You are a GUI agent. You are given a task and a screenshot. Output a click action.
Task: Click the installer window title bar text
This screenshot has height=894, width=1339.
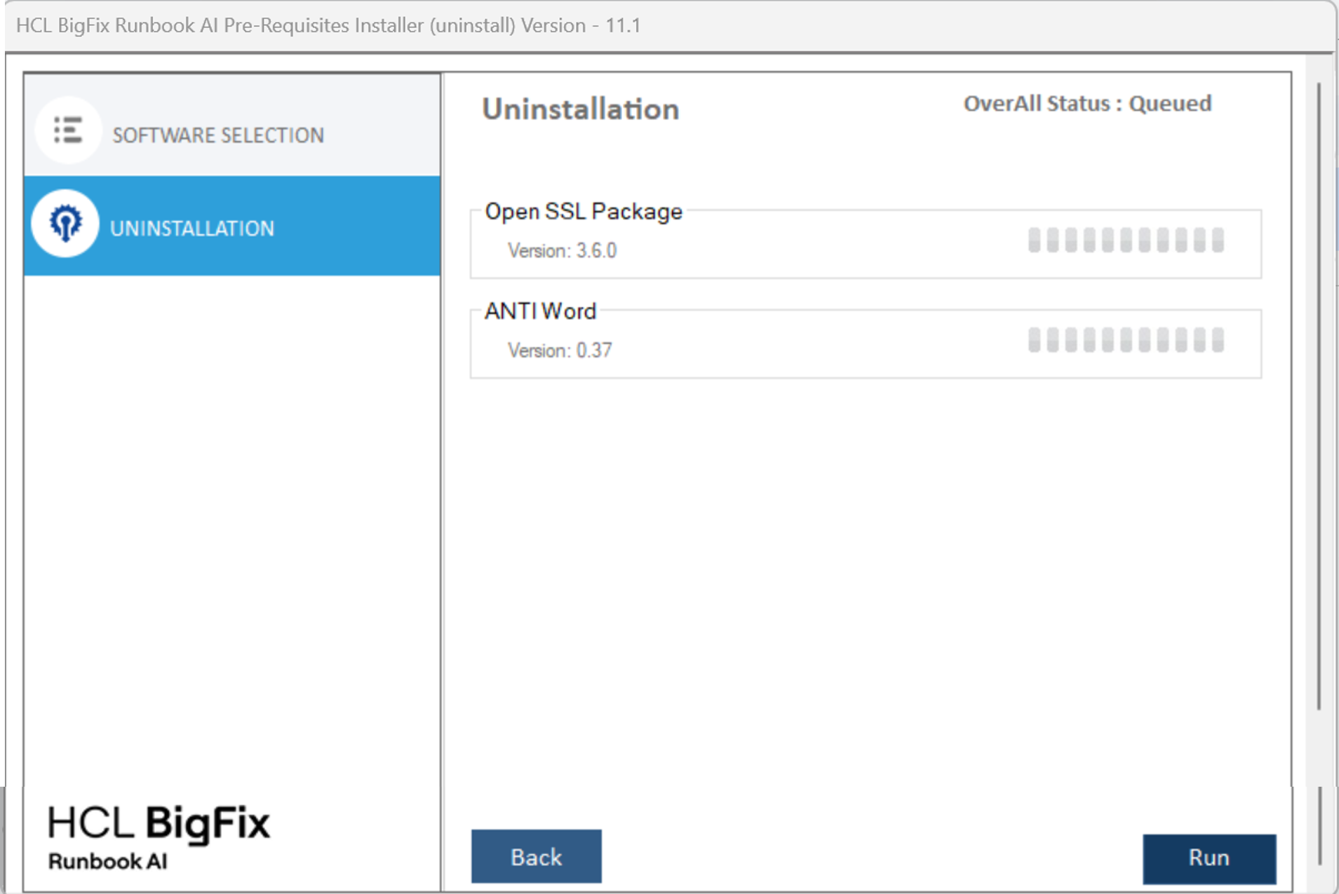click(x=328, y=25)
